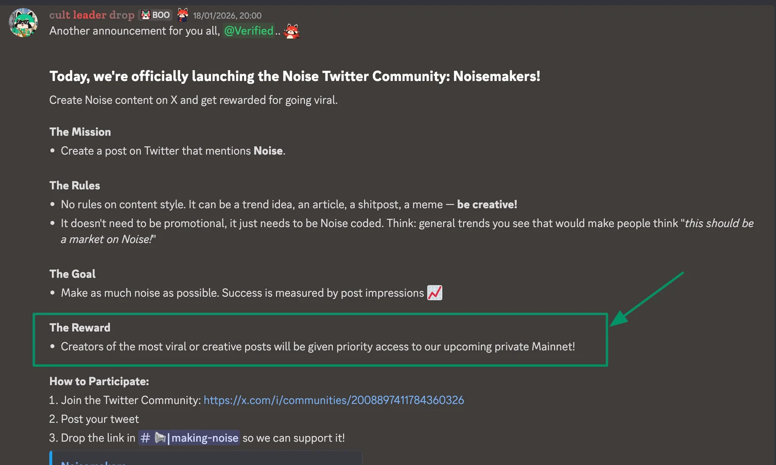Click the username cult leader drop
Viewport: 776px width, 465px height.
tap(92, 15)
